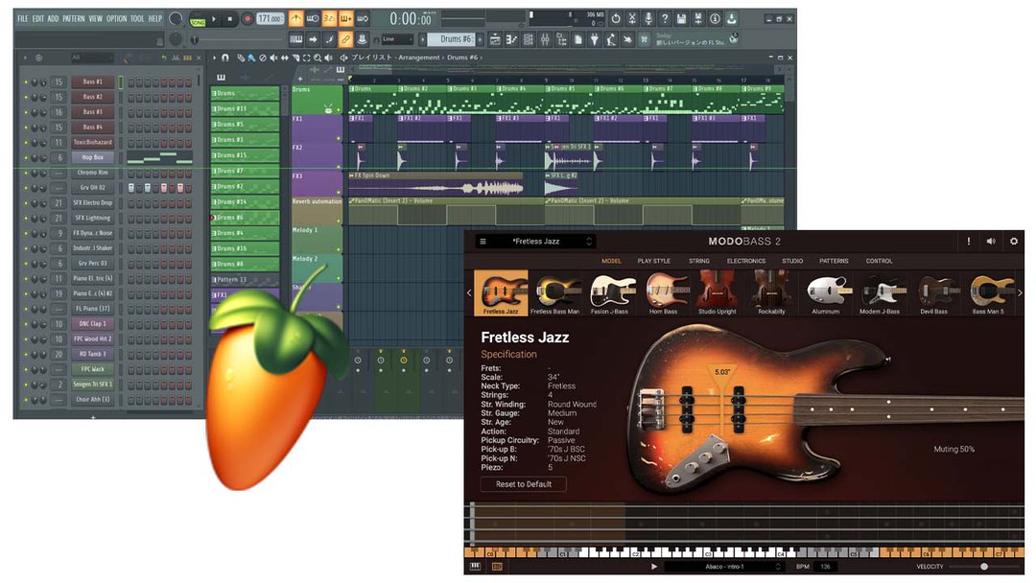Image resolution: width=1036 pixels, height=583 pixels.
Task: Select the Studio Upright bass model
Action: pyautogui.click(x=718, y=293)
